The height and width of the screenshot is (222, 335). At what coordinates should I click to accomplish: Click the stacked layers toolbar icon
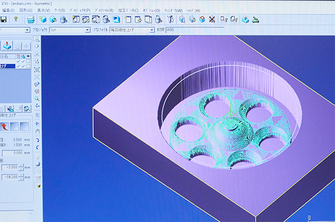tap(31, 20)
